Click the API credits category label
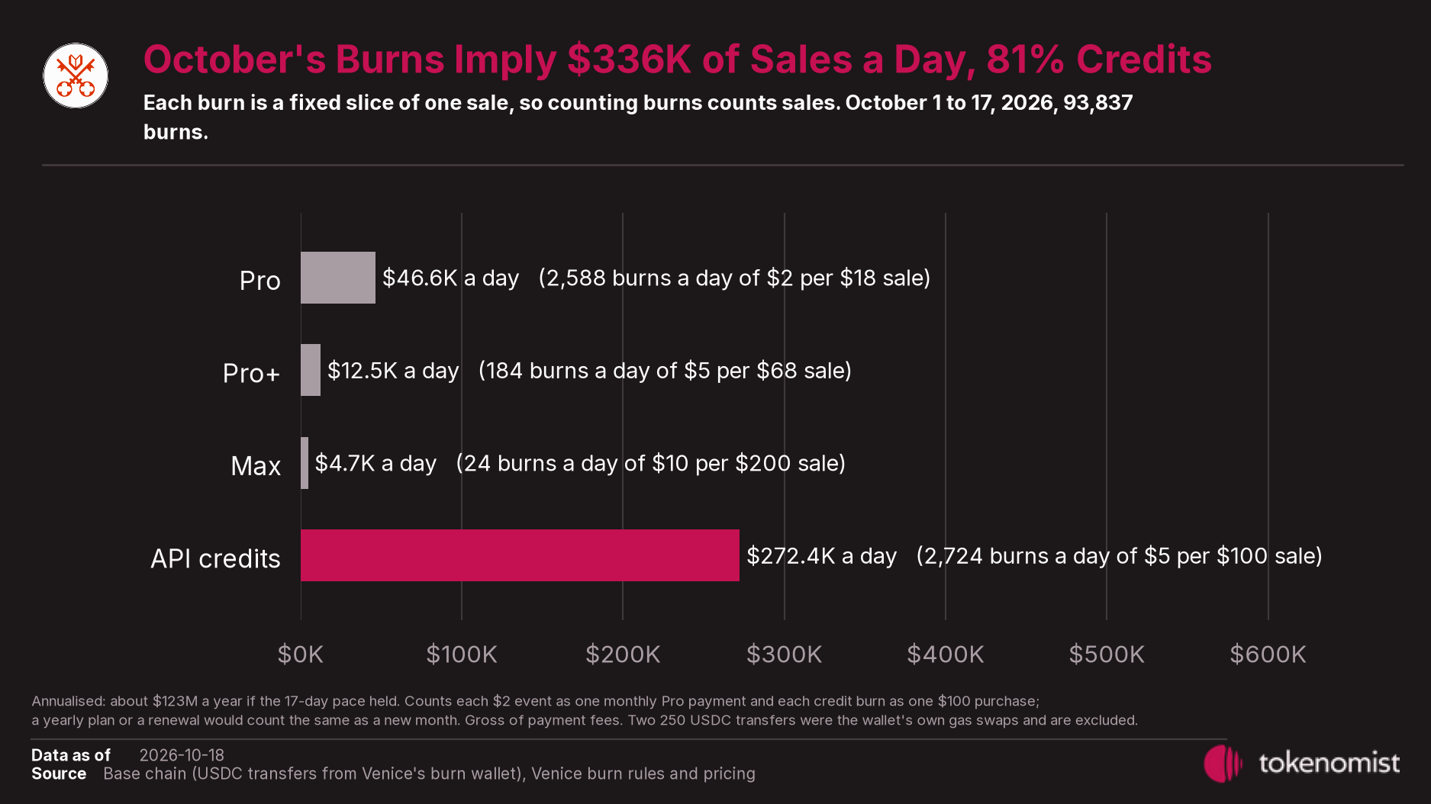 pos(215,558)
